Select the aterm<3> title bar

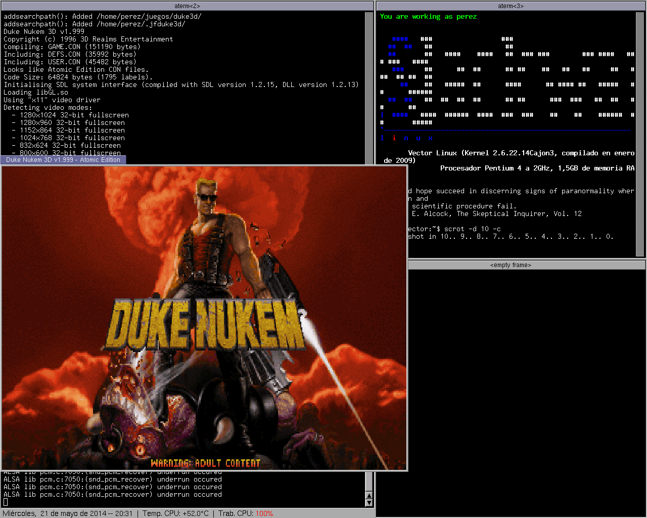(x=511, y=6)
